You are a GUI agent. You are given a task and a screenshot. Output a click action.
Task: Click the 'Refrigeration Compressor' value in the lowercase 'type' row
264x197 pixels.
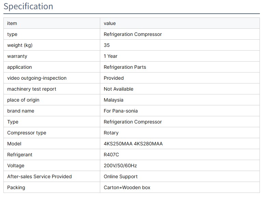(x=133, y=34)
